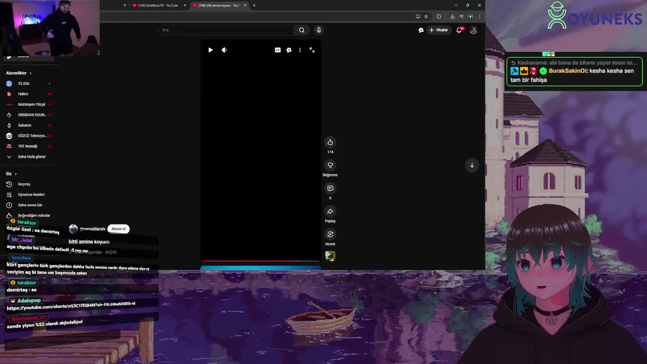Open the browser extensions puzzle icon
This screenshot has height=364, width=647.
(439, 16)
